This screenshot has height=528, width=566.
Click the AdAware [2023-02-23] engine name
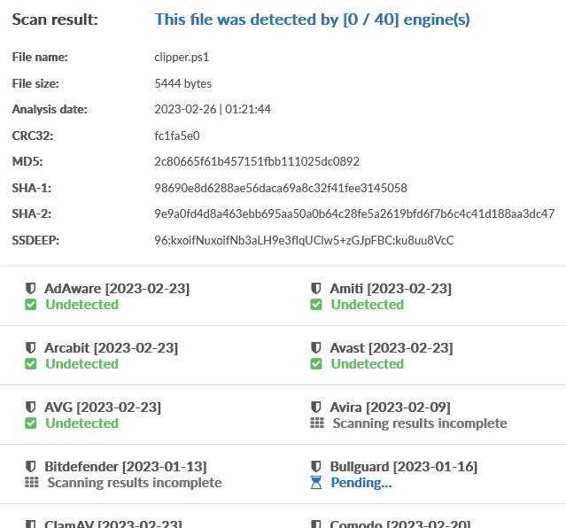pyautogui.click(x=117, y=289)
